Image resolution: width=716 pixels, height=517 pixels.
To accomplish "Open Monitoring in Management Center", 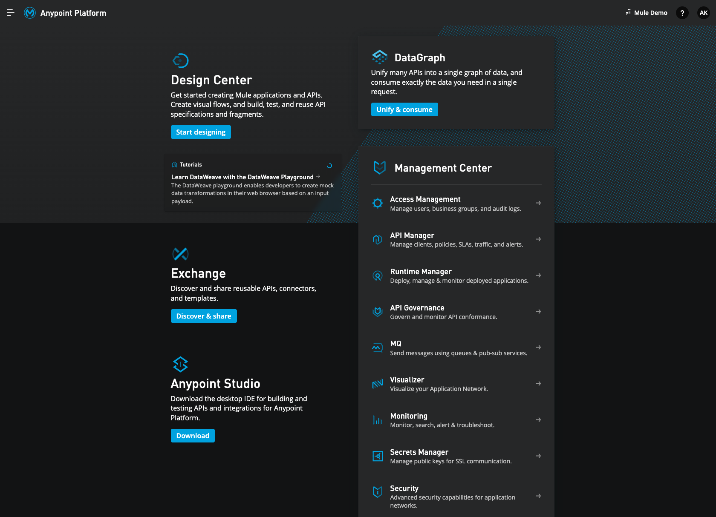I will (408, 416).
